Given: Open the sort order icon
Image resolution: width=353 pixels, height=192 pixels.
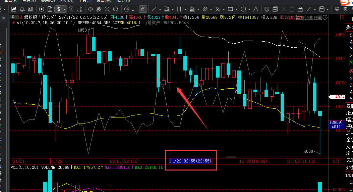Looking at the screenshot, I should click(79, 9).
